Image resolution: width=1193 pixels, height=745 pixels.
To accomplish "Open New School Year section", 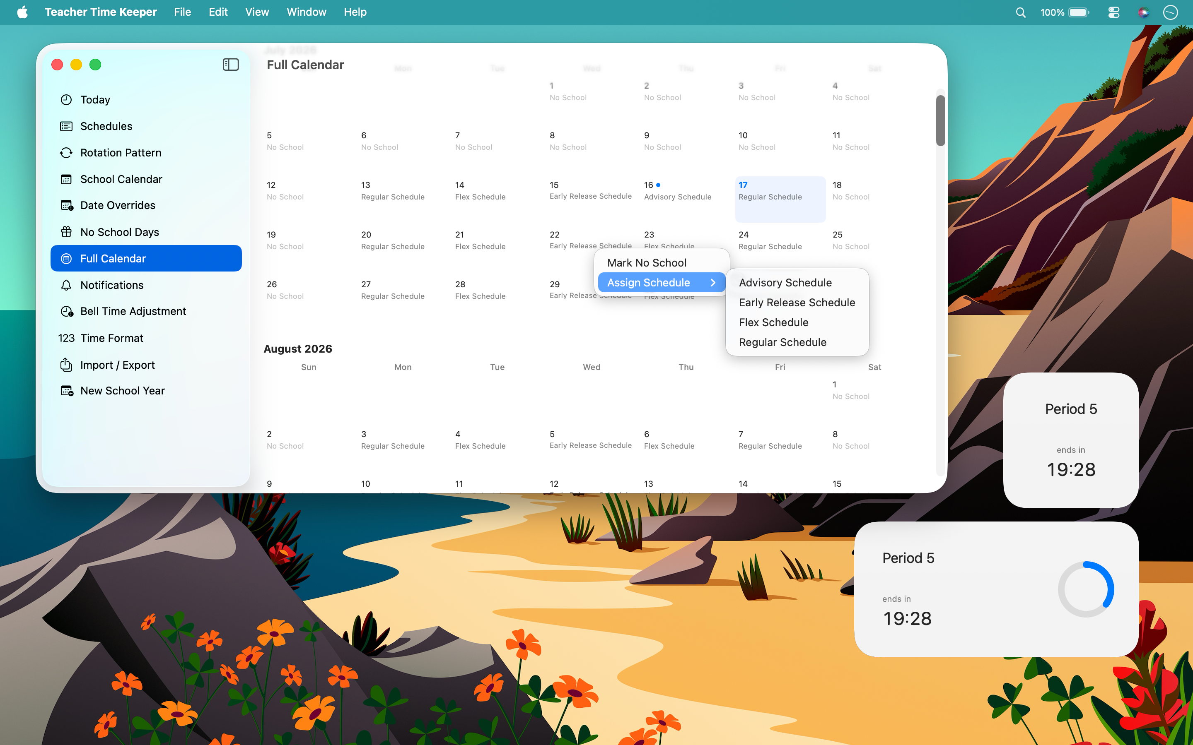I will tap(146, 391).
